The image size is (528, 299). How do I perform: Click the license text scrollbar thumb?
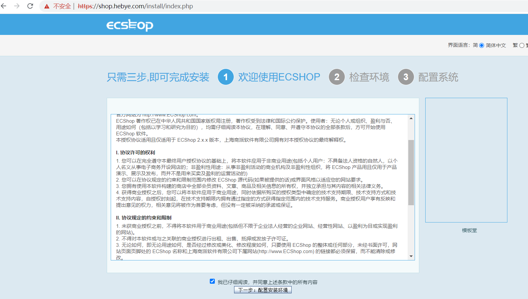coord(411,172)
